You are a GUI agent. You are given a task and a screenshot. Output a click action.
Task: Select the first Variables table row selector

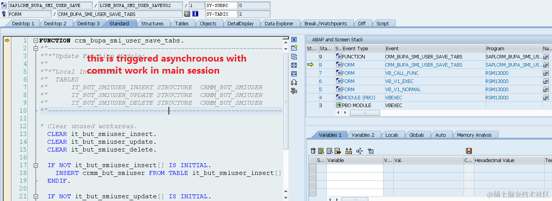313,168
